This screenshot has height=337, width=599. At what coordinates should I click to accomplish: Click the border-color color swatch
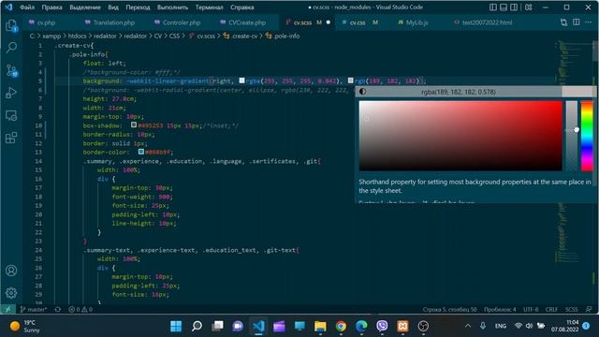tap(141, 152)
